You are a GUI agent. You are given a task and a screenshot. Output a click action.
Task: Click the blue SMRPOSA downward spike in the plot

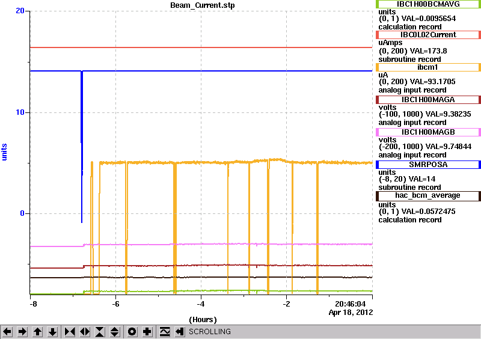[x=82, y=147]
